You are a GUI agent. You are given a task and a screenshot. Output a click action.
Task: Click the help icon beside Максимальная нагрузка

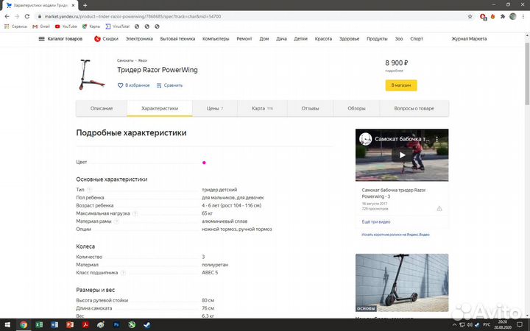pyautogui.click(x=135, y=213)
